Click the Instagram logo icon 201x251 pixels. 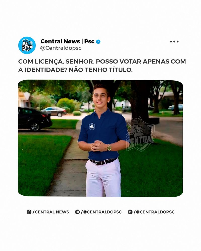point(77,212)
